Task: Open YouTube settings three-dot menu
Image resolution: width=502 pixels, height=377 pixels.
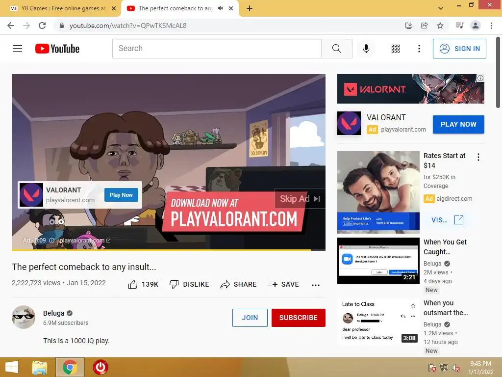Action: coord(419,49)
